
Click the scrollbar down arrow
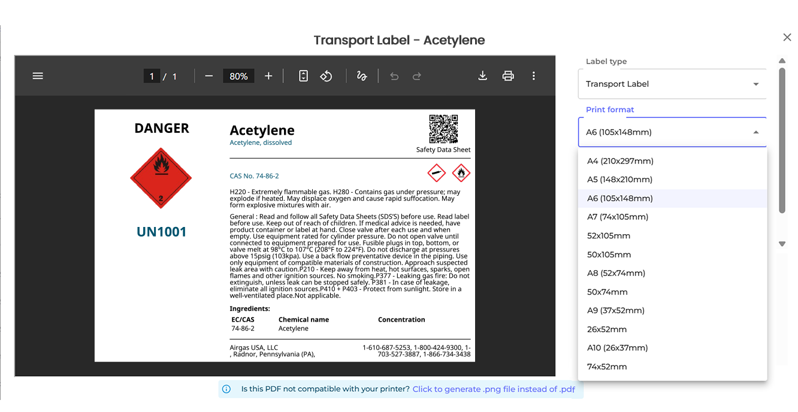tap(782, 244)
